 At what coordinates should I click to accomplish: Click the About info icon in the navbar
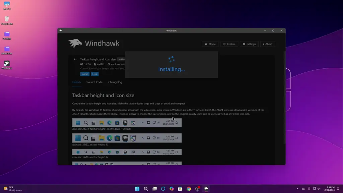click(267, 44)
